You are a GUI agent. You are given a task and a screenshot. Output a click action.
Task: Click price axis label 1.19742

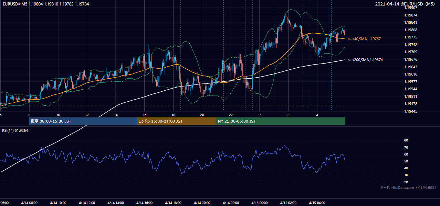pos(411,45)
